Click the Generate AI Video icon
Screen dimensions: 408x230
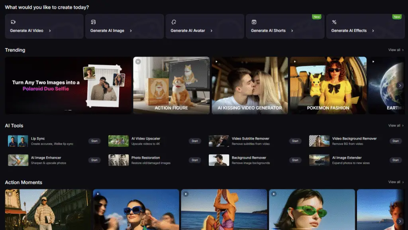(13, 22)
